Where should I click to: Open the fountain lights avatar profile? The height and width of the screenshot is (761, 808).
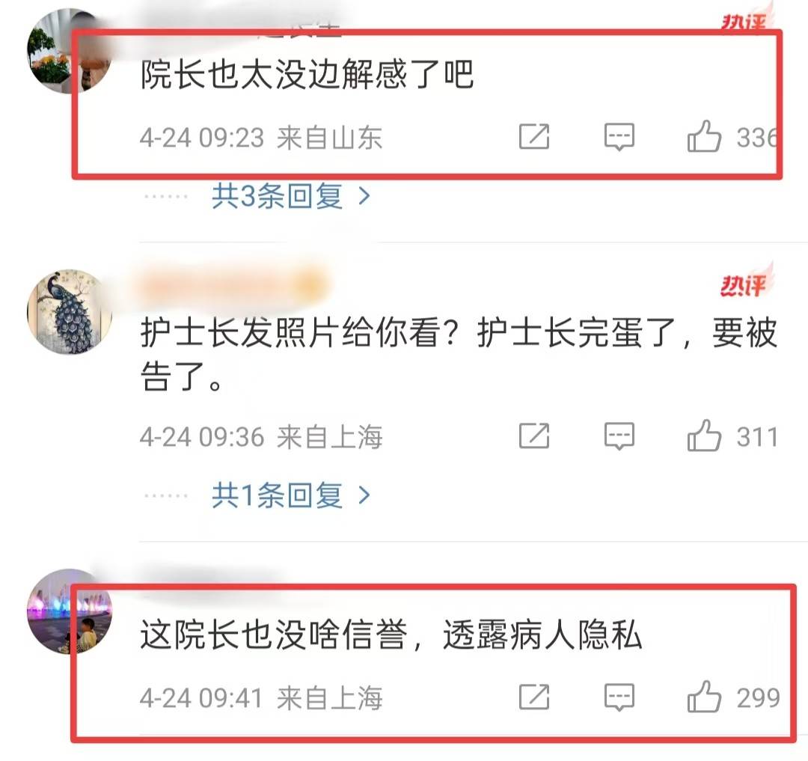tap(69, 611)
